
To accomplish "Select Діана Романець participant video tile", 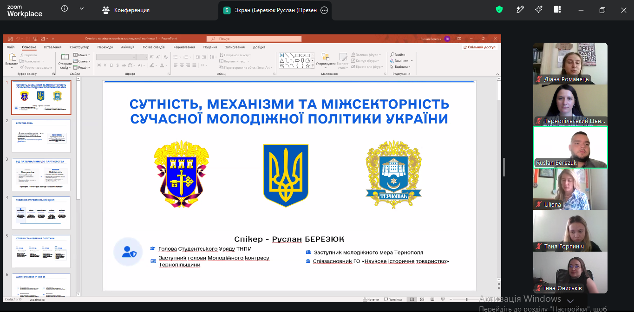I will click(x=570, y=64).
